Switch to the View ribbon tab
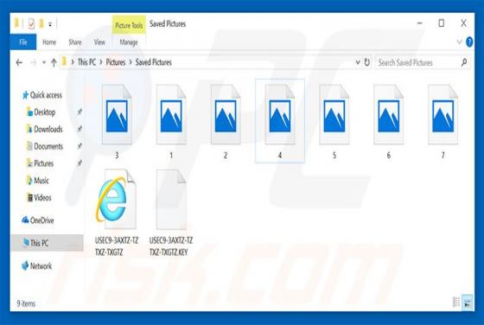Viewport: 484px width, 325px height. tap(99, 42)
